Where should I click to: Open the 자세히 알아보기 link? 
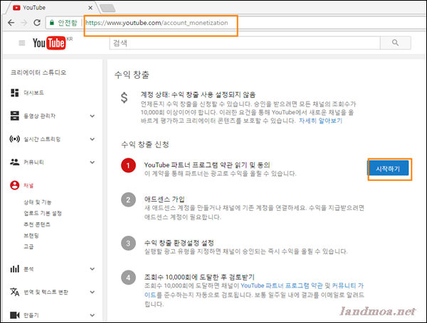(x=320, y=121)
